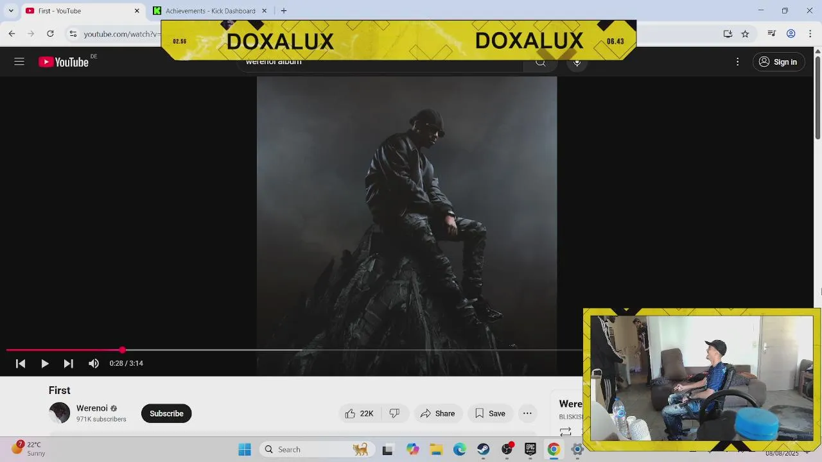Click the taskbar Search box

pos(316,450)
